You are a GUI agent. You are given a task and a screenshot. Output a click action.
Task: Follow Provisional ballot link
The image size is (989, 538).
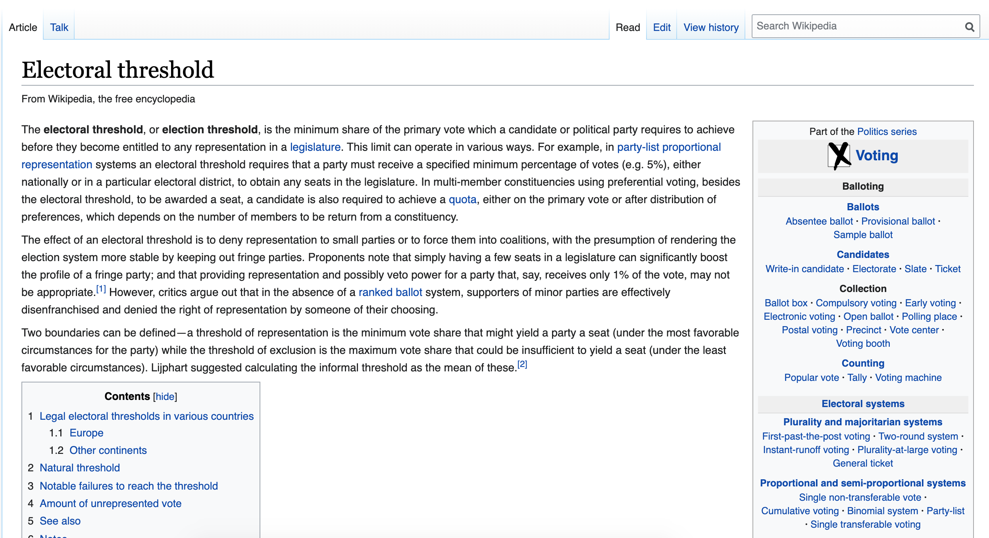click(x=898, y=221)
